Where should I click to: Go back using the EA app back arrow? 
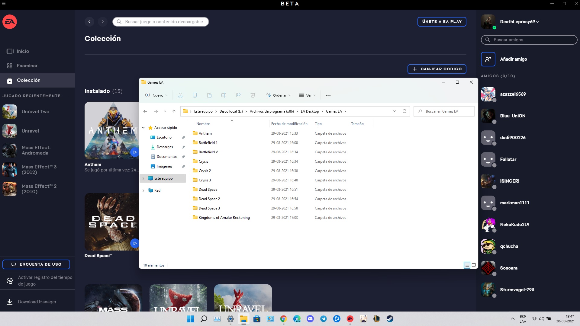pyautogui.click(x=89, y=22)
